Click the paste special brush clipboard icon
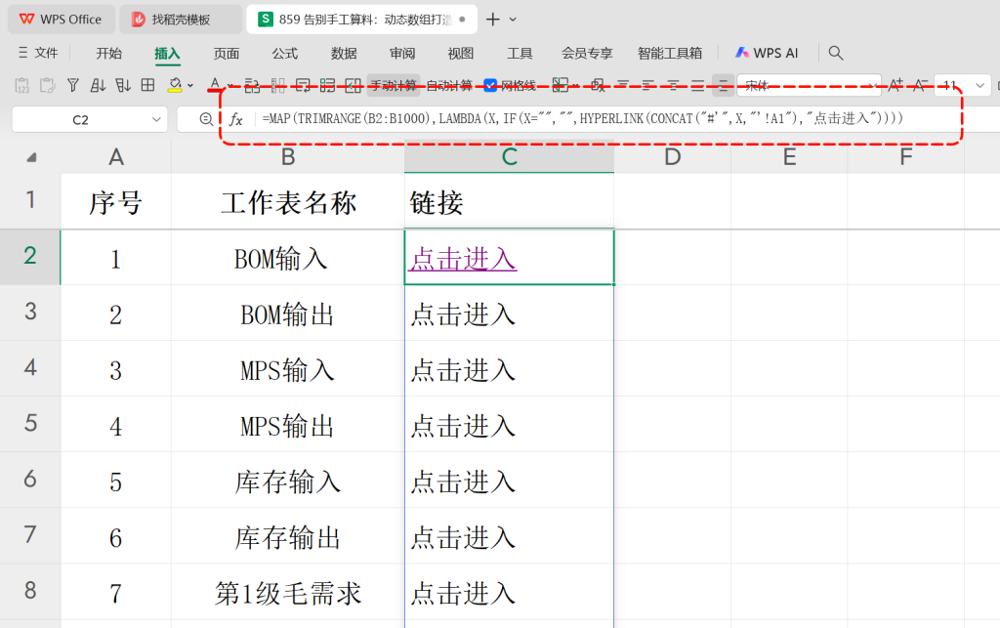This screenshot has width=1000, height=628. (47, 85)
